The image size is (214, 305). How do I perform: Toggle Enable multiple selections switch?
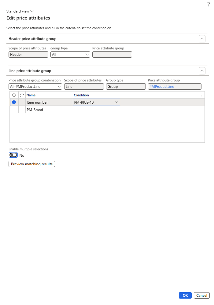(x=13, y=155)
